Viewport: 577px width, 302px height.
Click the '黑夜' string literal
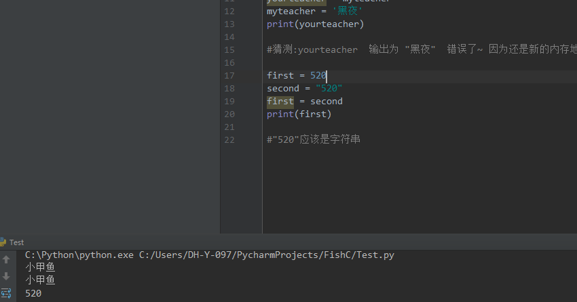348,11
